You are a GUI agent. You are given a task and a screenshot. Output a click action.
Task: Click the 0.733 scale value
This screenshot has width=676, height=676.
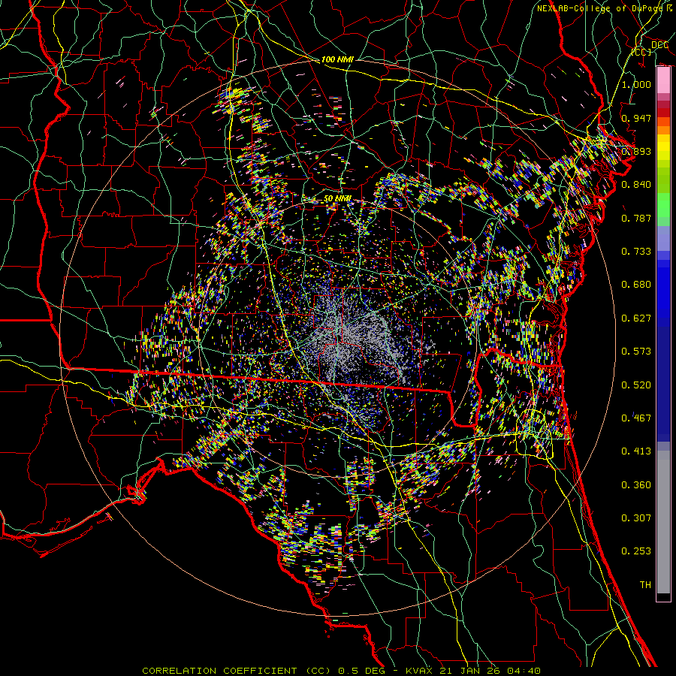pyautogui.click(x=636, y=252)
